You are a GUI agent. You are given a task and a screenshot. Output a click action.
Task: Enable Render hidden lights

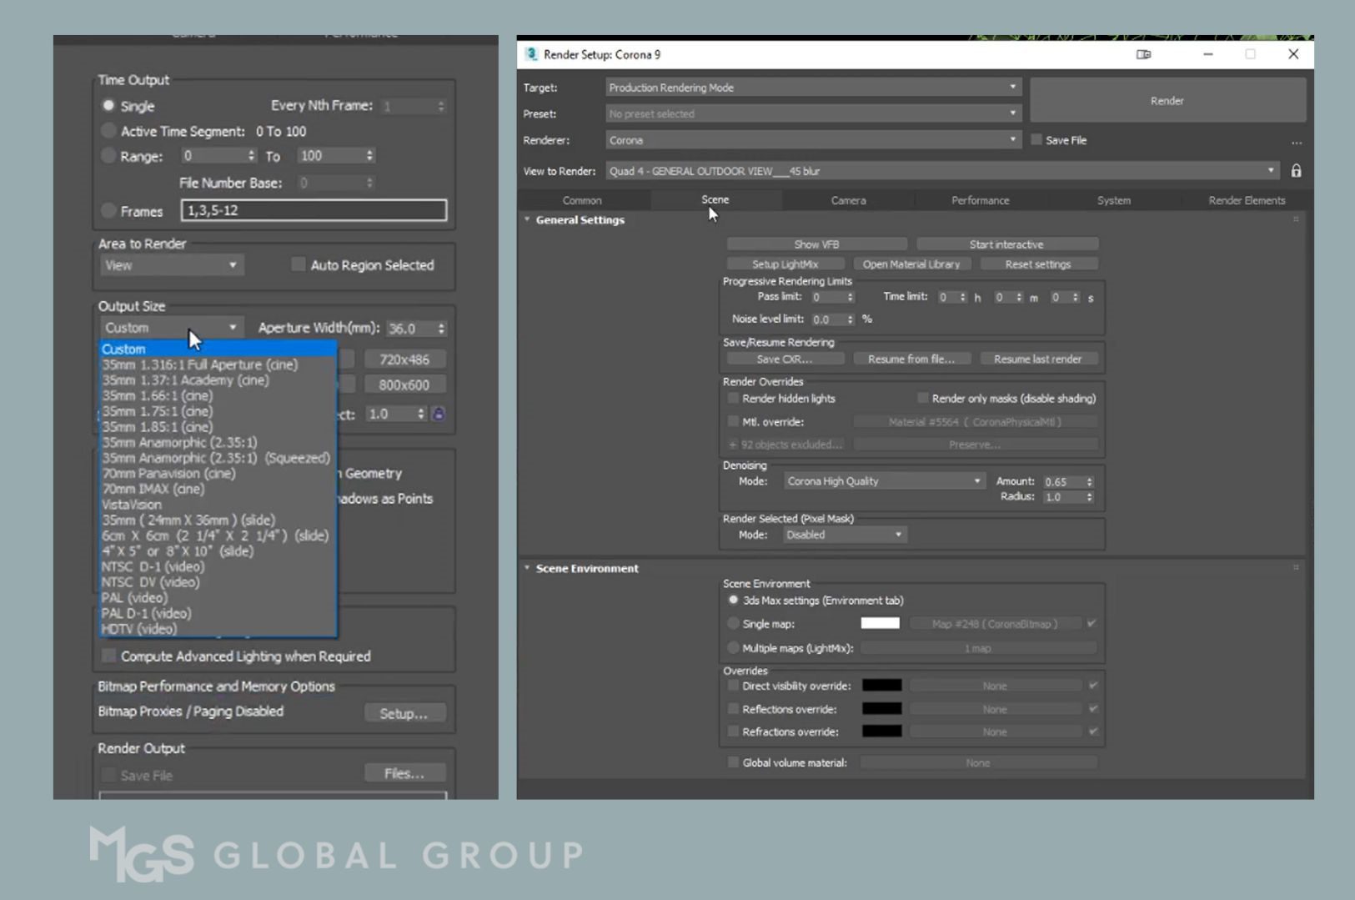(x=733, y=398)
